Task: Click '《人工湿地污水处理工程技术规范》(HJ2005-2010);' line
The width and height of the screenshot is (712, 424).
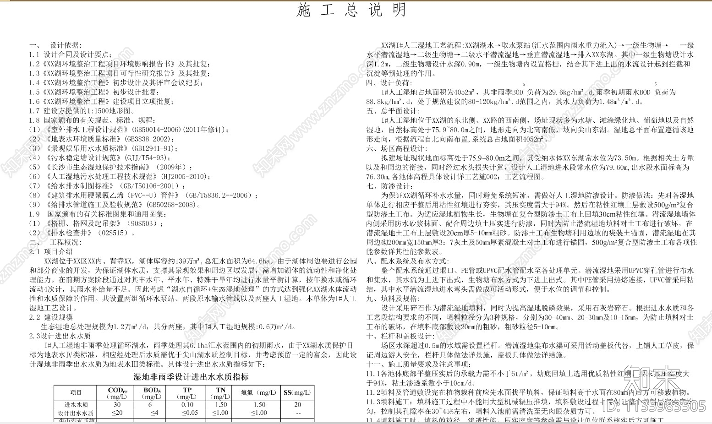Action: (x=120, y=176)
